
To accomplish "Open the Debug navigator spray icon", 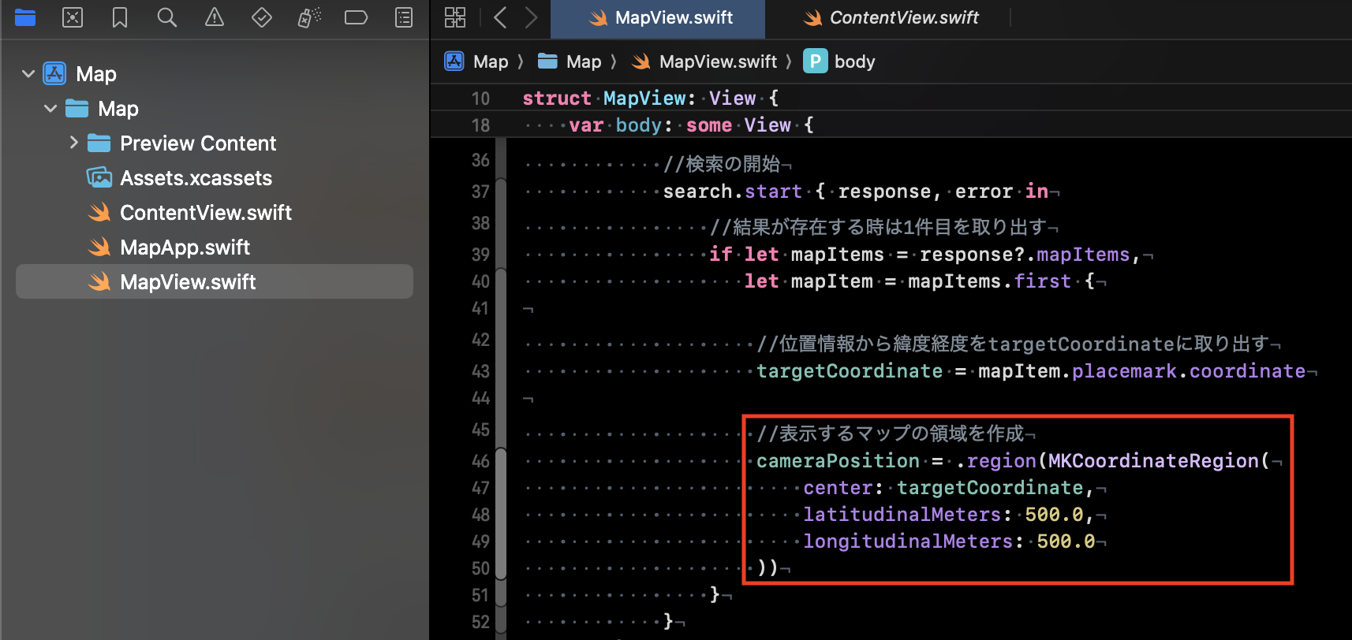I will coord(309,17).
